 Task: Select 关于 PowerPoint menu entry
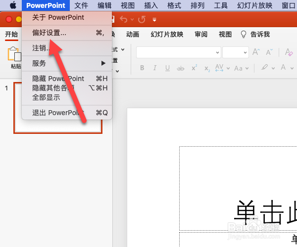[x=67, y=17]
